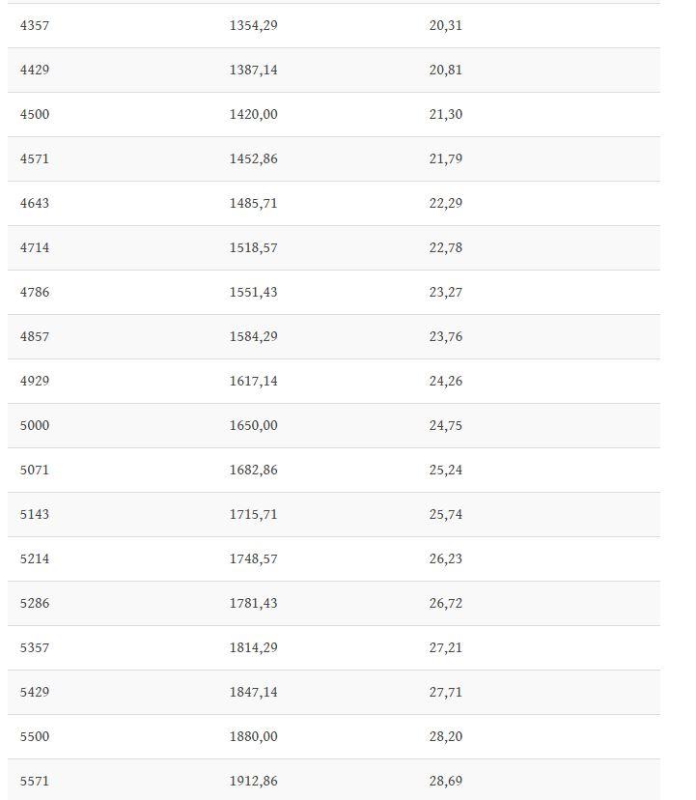Select the value 1781,43
The width and height of the screenshot is (696, 800).
pos(253,604)
